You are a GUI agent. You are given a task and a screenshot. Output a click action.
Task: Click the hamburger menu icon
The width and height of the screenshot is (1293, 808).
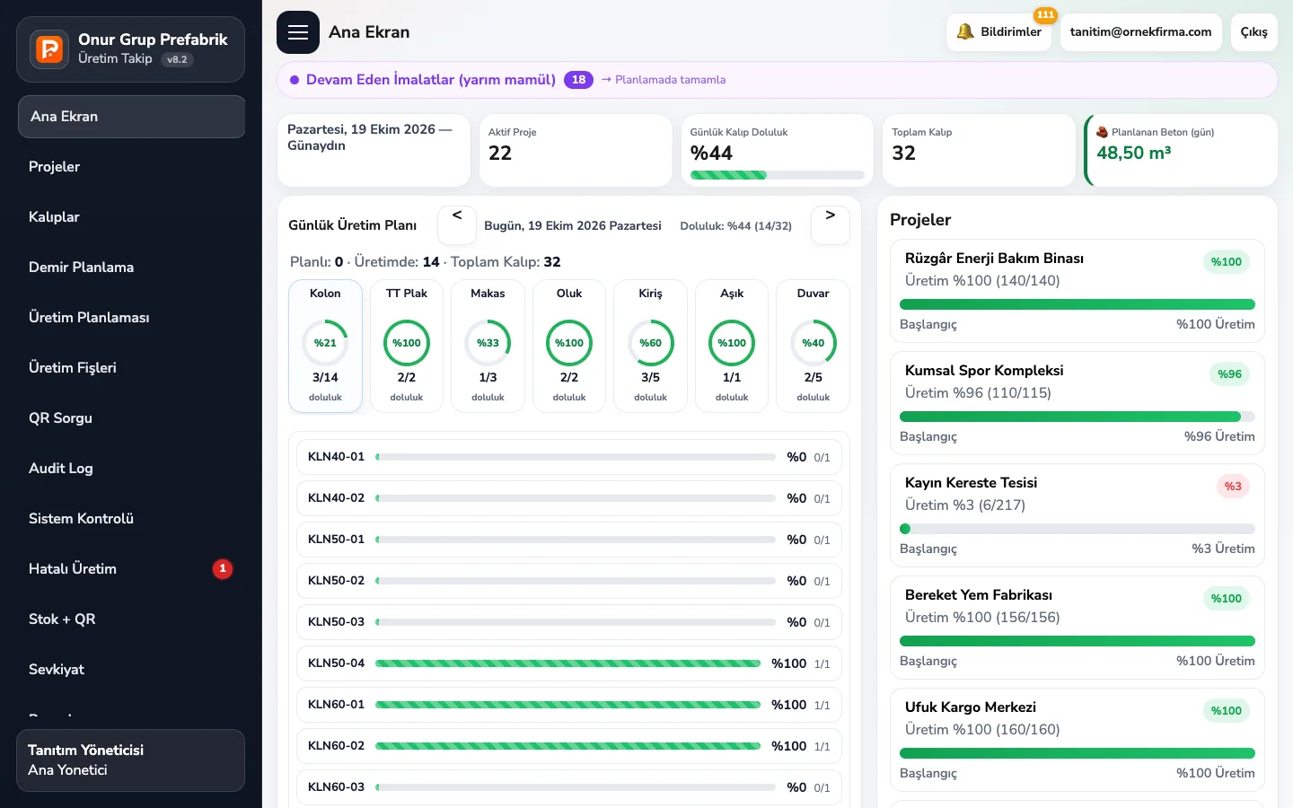pos(298,32)
